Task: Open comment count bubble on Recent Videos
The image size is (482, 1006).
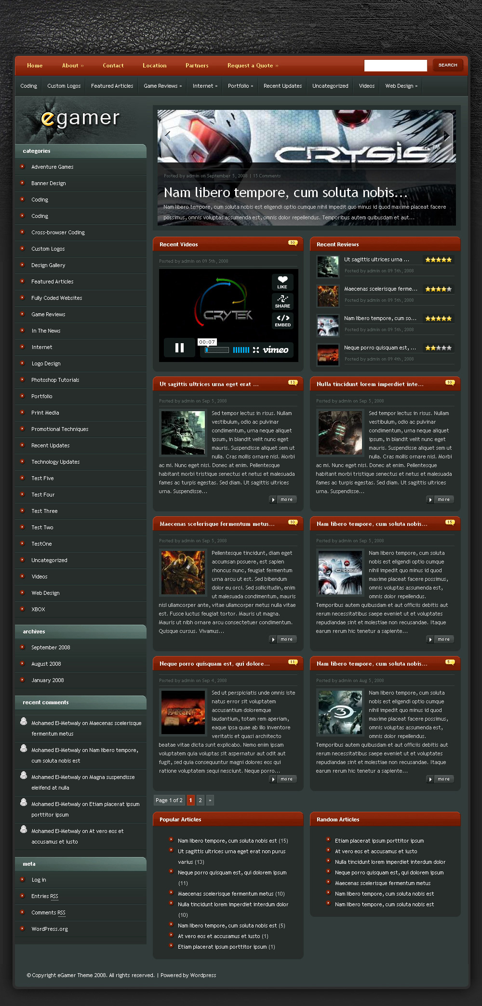Action: [293, 243]
